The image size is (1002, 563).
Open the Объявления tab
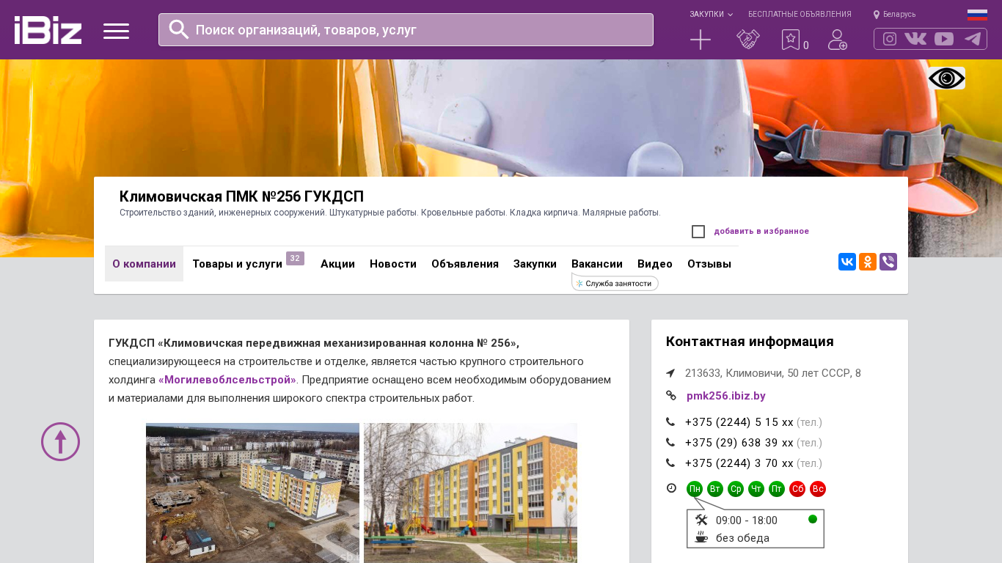tap(465, 264)
